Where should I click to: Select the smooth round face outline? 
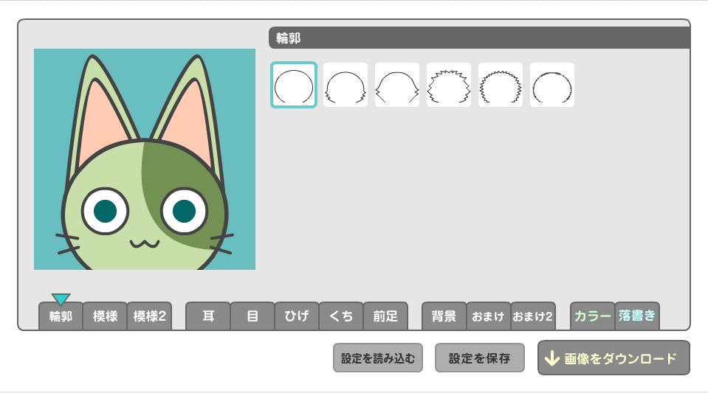click(294, 85)
